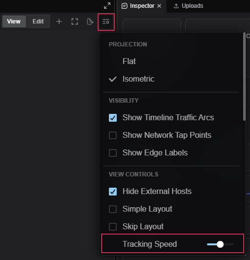This screenshot has height=260, width=250.
Task: Disable Show Timeline Traffic Arcs checkbox
Action: tap(113, 118)
